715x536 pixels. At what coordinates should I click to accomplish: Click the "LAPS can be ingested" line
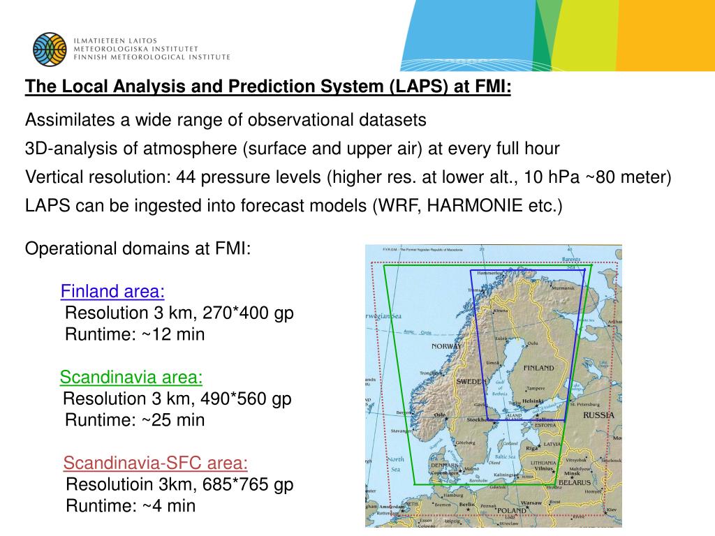294,206
